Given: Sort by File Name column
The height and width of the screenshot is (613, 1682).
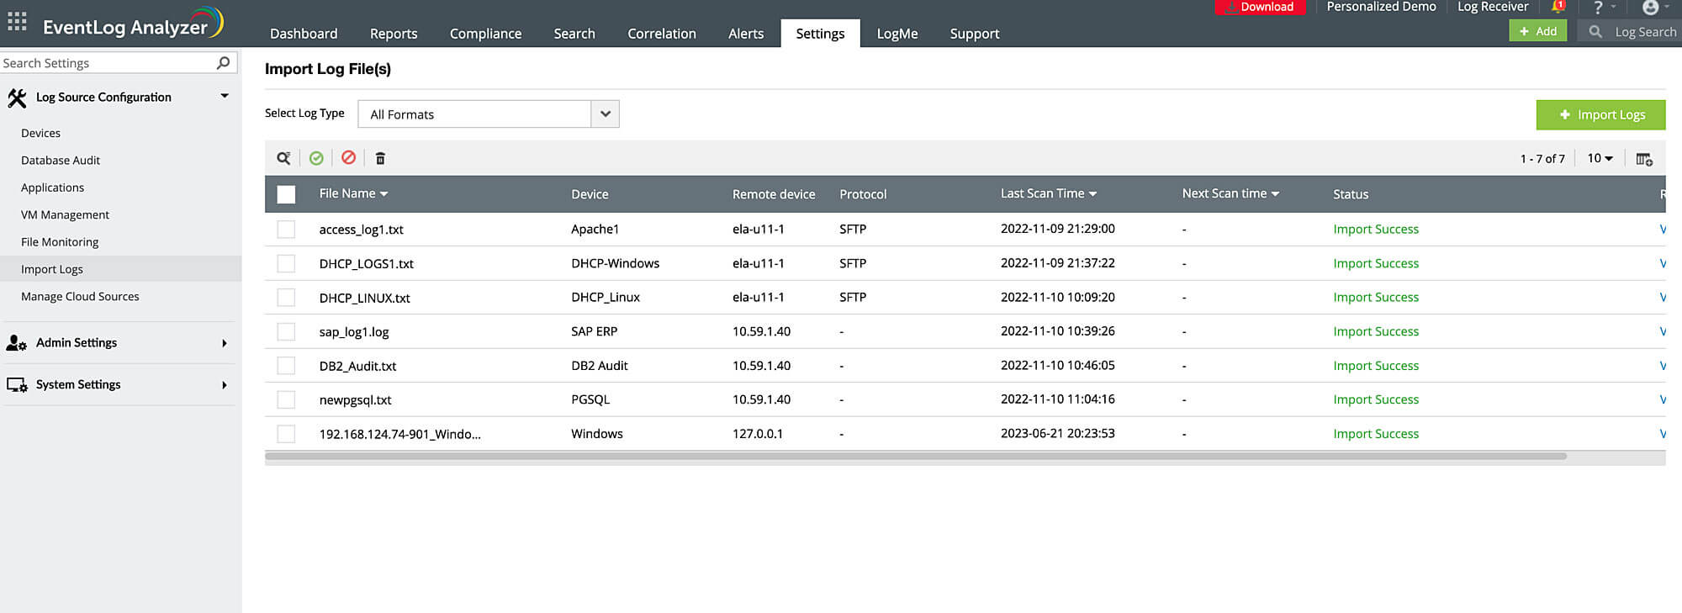Looking at the screenshot, I should [x=353, y=193].
